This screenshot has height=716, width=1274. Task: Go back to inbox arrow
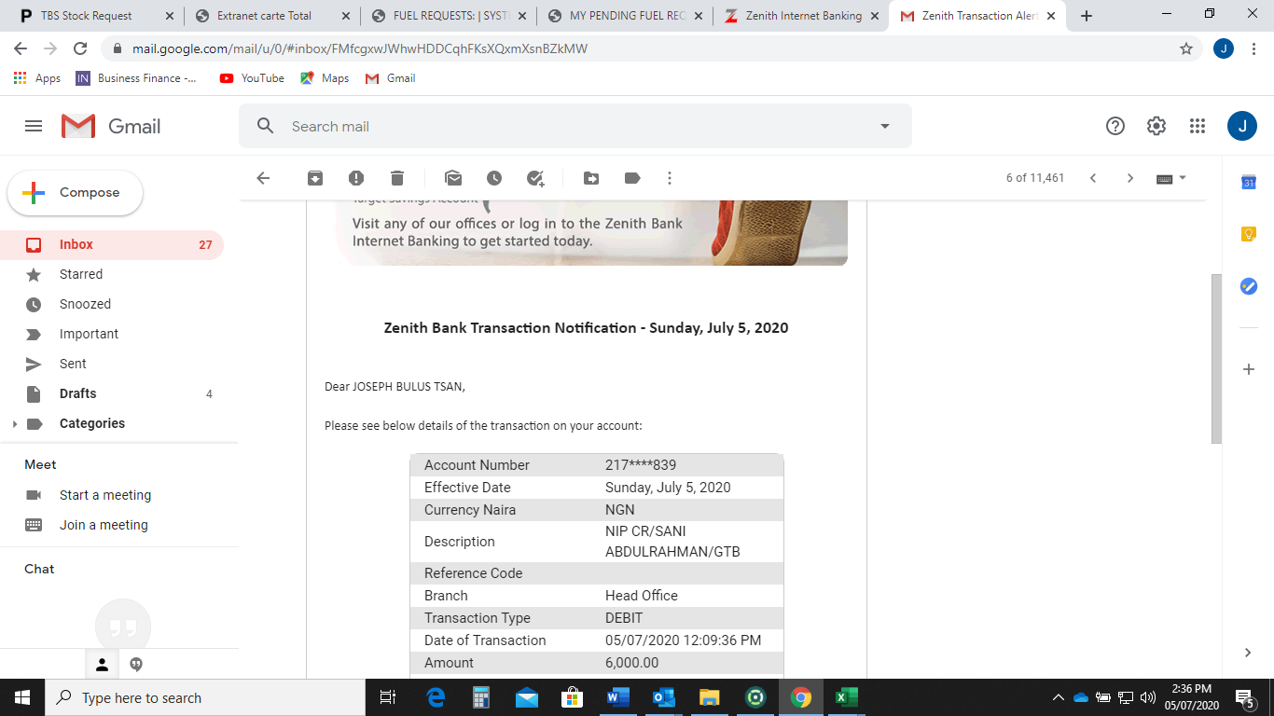[x=263, y=178]
